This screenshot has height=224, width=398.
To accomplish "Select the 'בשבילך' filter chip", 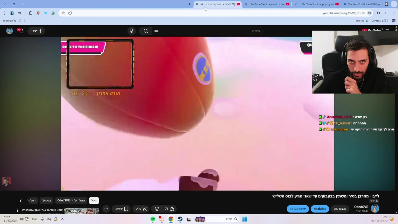I will point(47,200).
